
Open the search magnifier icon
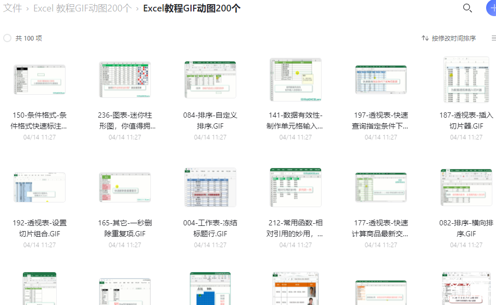point(467,8)
